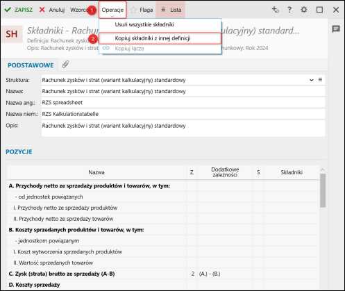Open the help question mark icon
Viewport: 345px width, 291px height.
[x=289, y=10]
